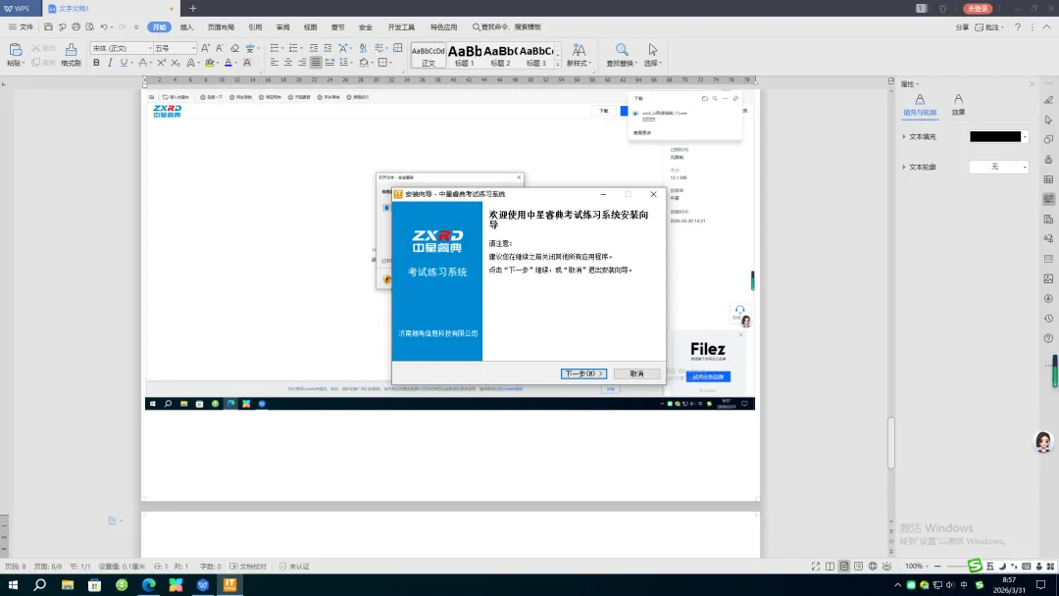
Task: Select the 效果 tab in properties panel
Action: coord(958,105)
